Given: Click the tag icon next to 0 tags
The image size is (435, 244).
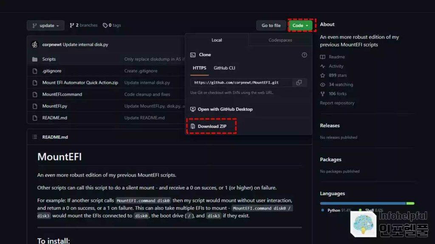Looking at the screenshot, I should click(x=105, y=25).
